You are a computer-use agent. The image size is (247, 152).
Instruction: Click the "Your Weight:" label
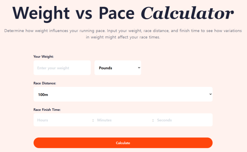[x=44, y=56]
